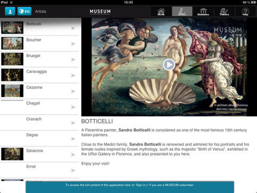Click the MUSEUM title logo
The width and height of the screenshot is (257, 193).
pos(100,11)
